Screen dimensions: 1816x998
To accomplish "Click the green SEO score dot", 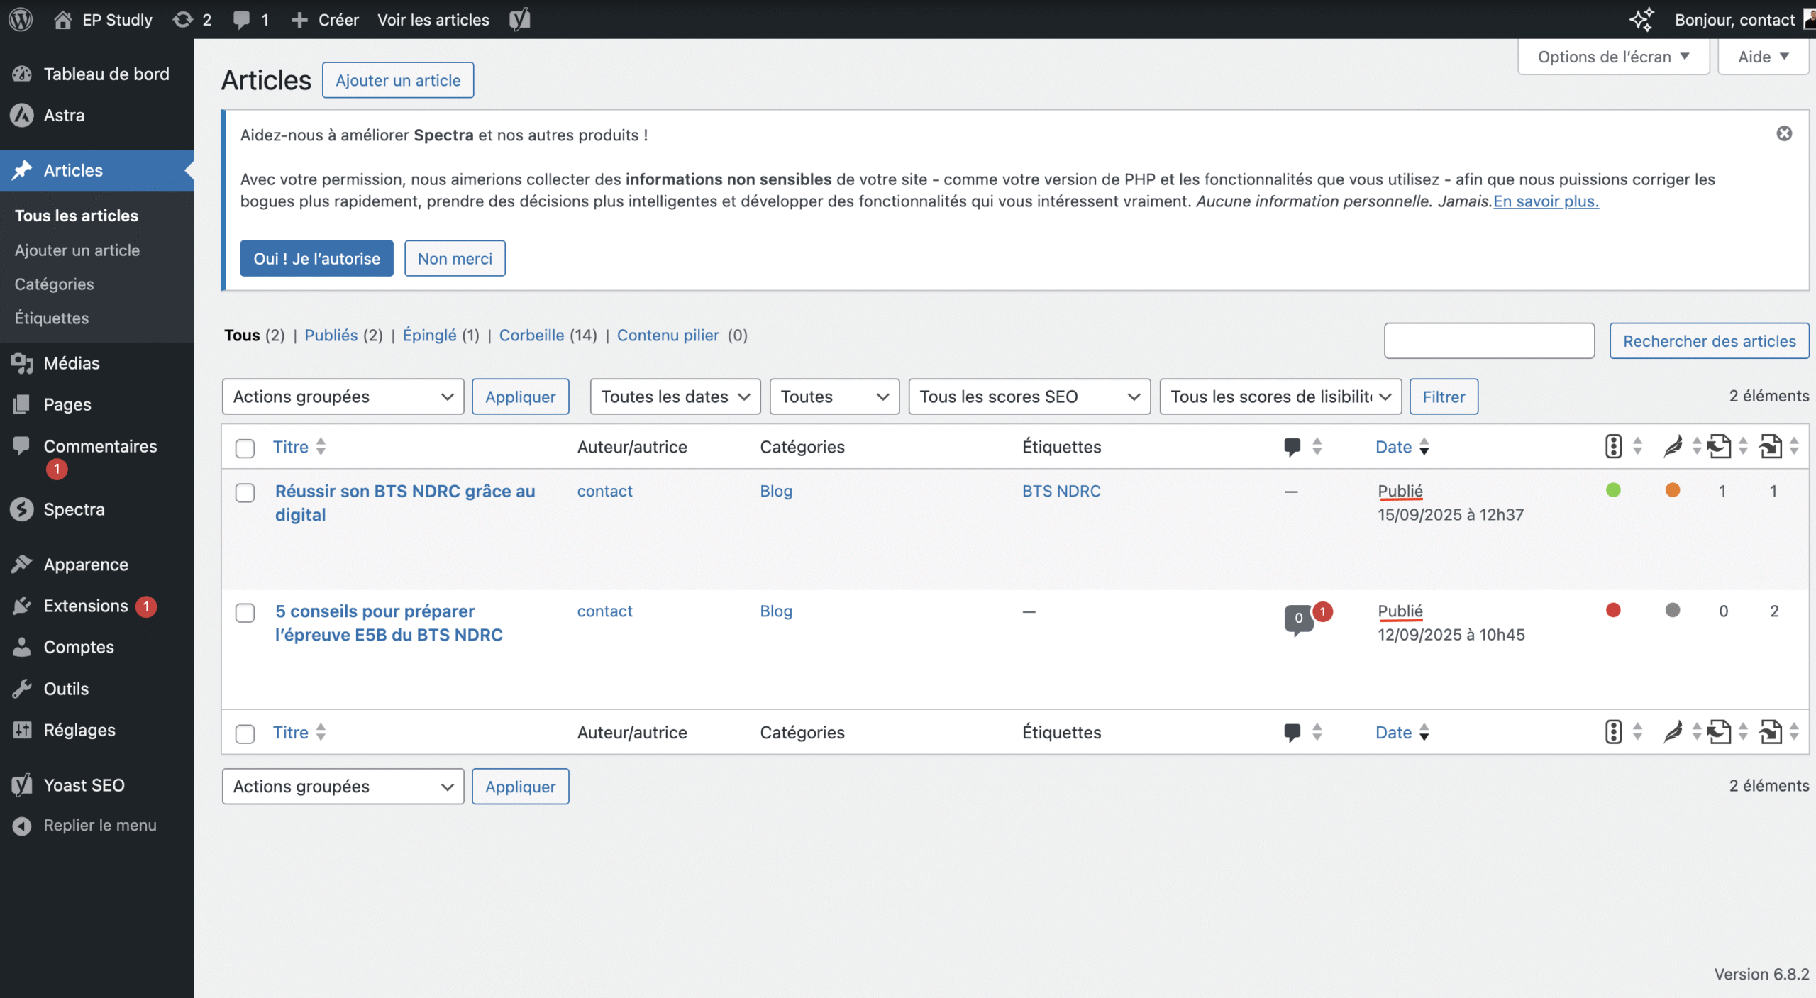I will point(1613,490).
